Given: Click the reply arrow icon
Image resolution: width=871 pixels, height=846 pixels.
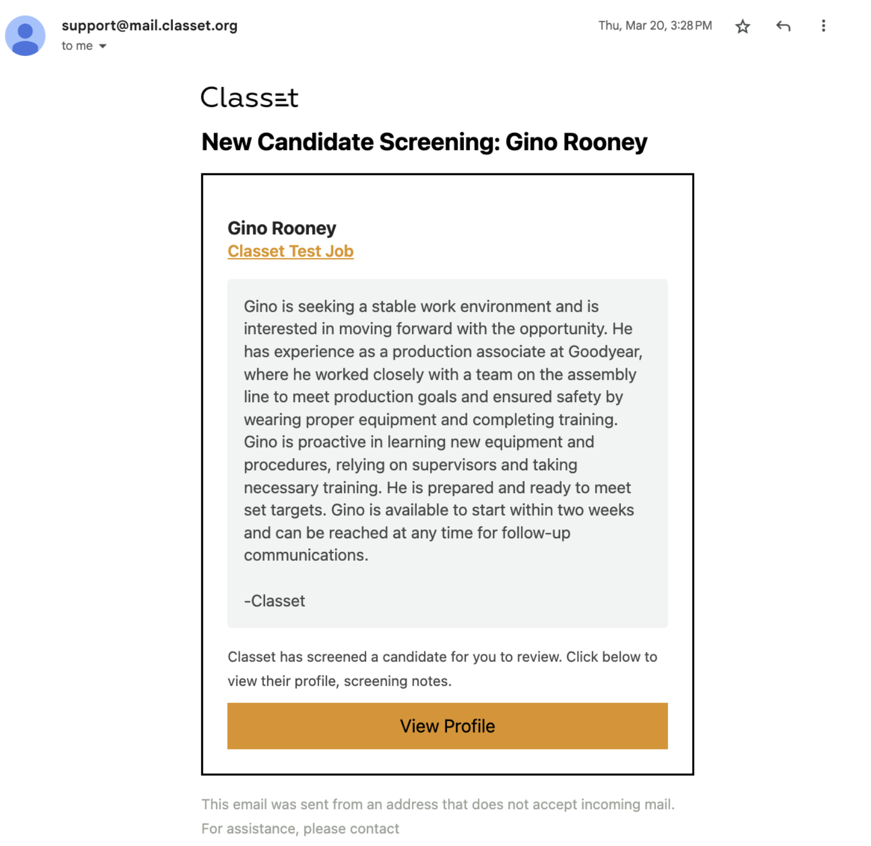Looking at the screenshot, I should [783, 26].
